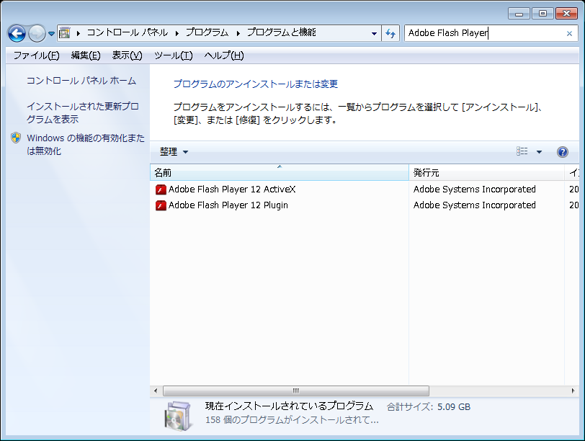Click the change view icon button
Viewport: 585px width, 441px height.
pyautogui.click(x=522, y=151)
